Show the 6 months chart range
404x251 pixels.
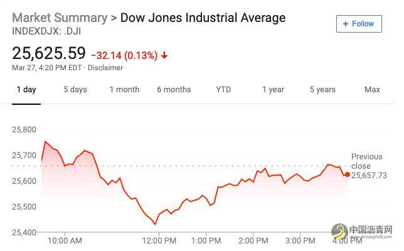coord(174,90)
